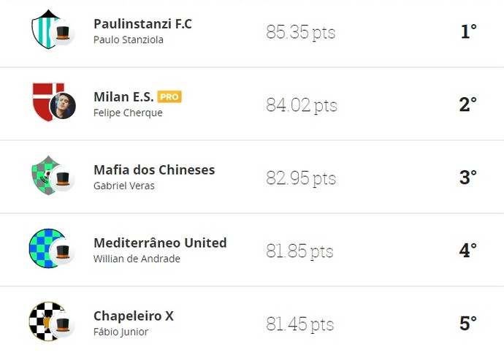View Felipe Cherque profile photo avatar

63,106
